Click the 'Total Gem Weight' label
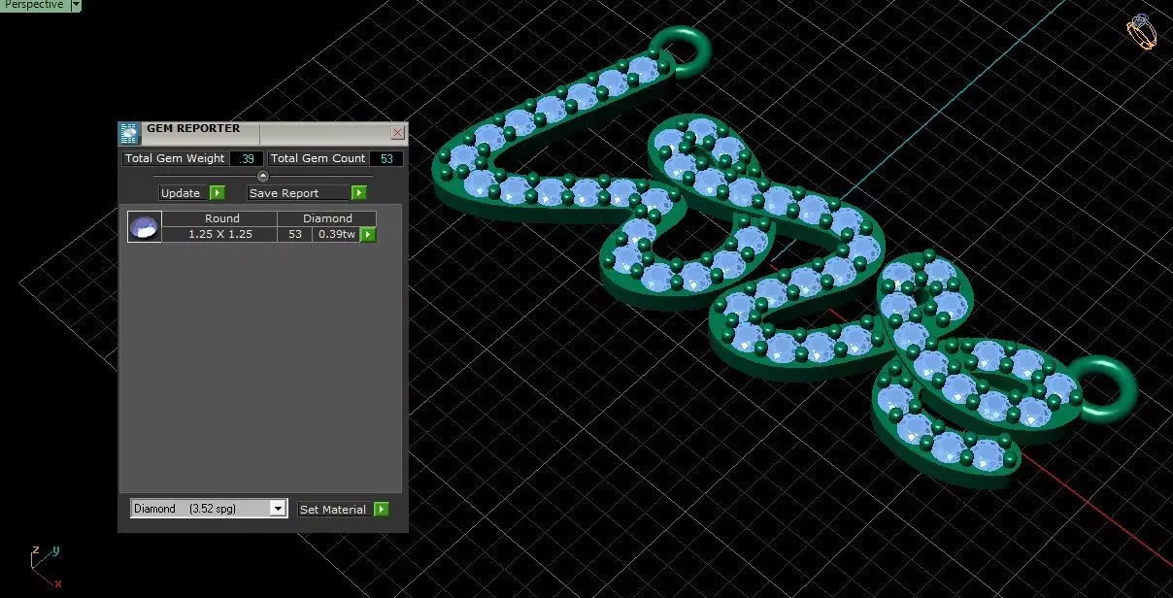The image size is (1173, 598). click(x=175, y=158)
